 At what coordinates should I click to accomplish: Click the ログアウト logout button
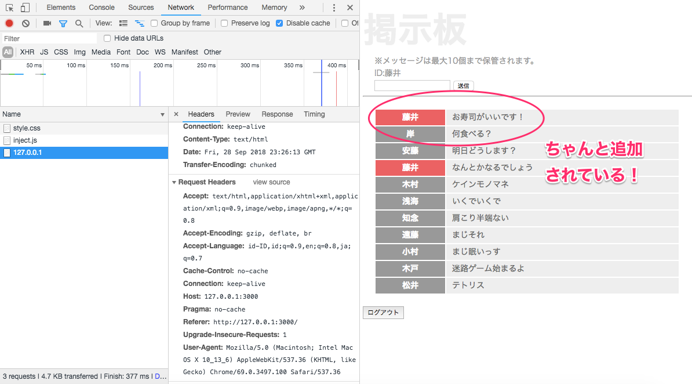coord(383,312)
